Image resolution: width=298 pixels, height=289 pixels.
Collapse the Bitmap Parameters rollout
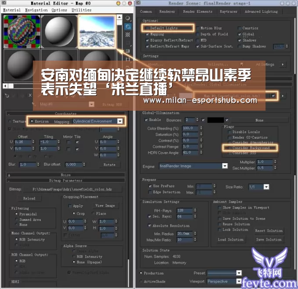click(66, 181)
